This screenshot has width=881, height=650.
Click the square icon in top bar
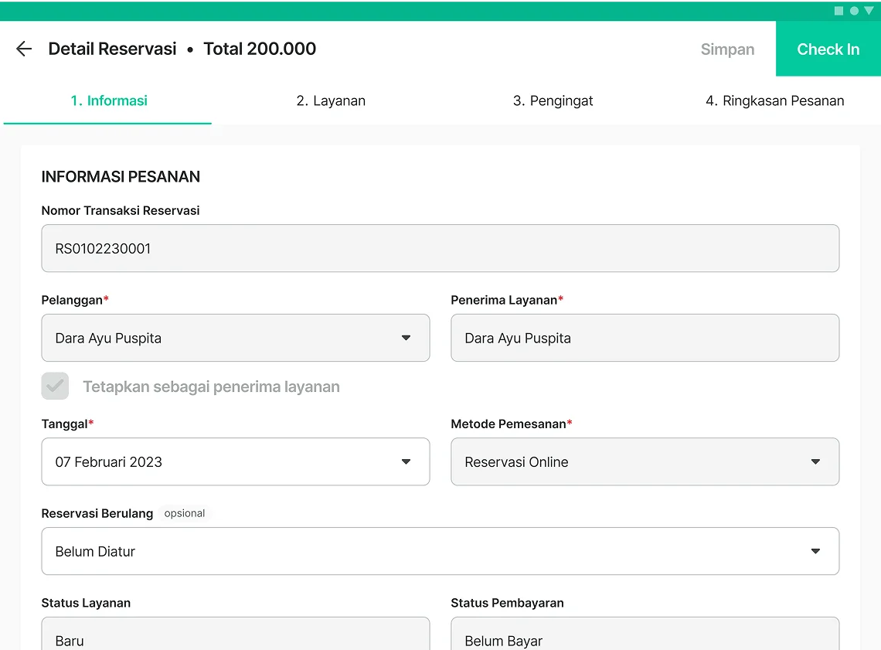pyautogui.click(x=838, y=11)
